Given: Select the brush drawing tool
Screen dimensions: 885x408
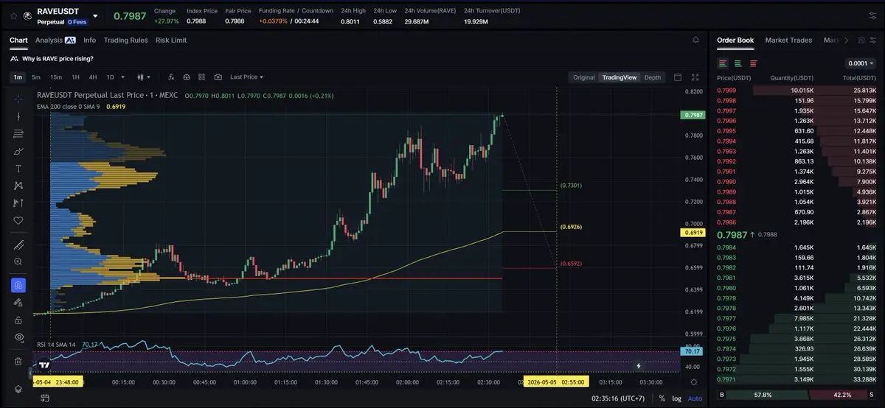Looking at the screenshot, I should (18, 151).
